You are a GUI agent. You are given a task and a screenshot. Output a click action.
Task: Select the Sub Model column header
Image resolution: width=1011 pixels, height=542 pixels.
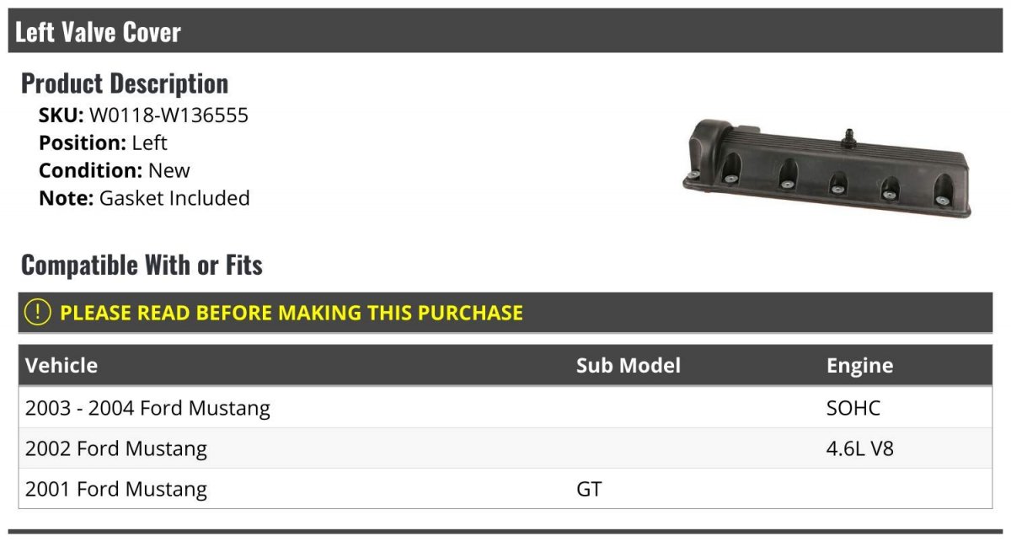click(629, 365)
